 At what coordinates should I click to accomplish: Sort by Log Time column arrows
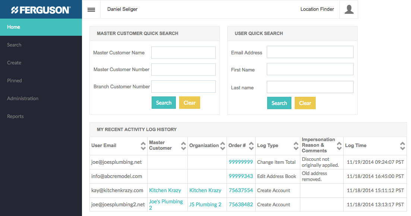402,146
